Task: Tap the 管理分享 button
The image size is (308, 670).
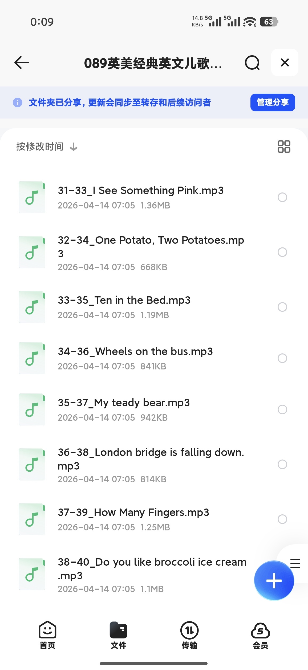Action: (x=273, y=103)
